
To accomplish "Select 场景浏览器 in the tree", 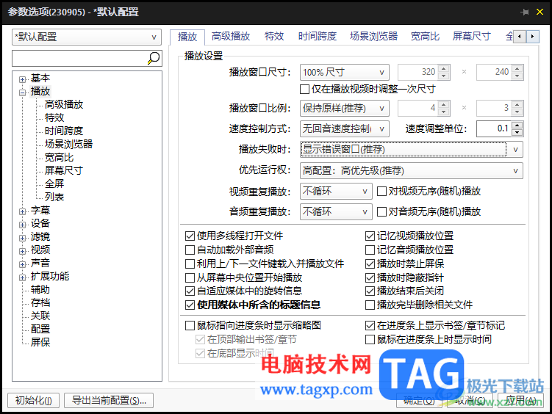I will click(68, 144).
